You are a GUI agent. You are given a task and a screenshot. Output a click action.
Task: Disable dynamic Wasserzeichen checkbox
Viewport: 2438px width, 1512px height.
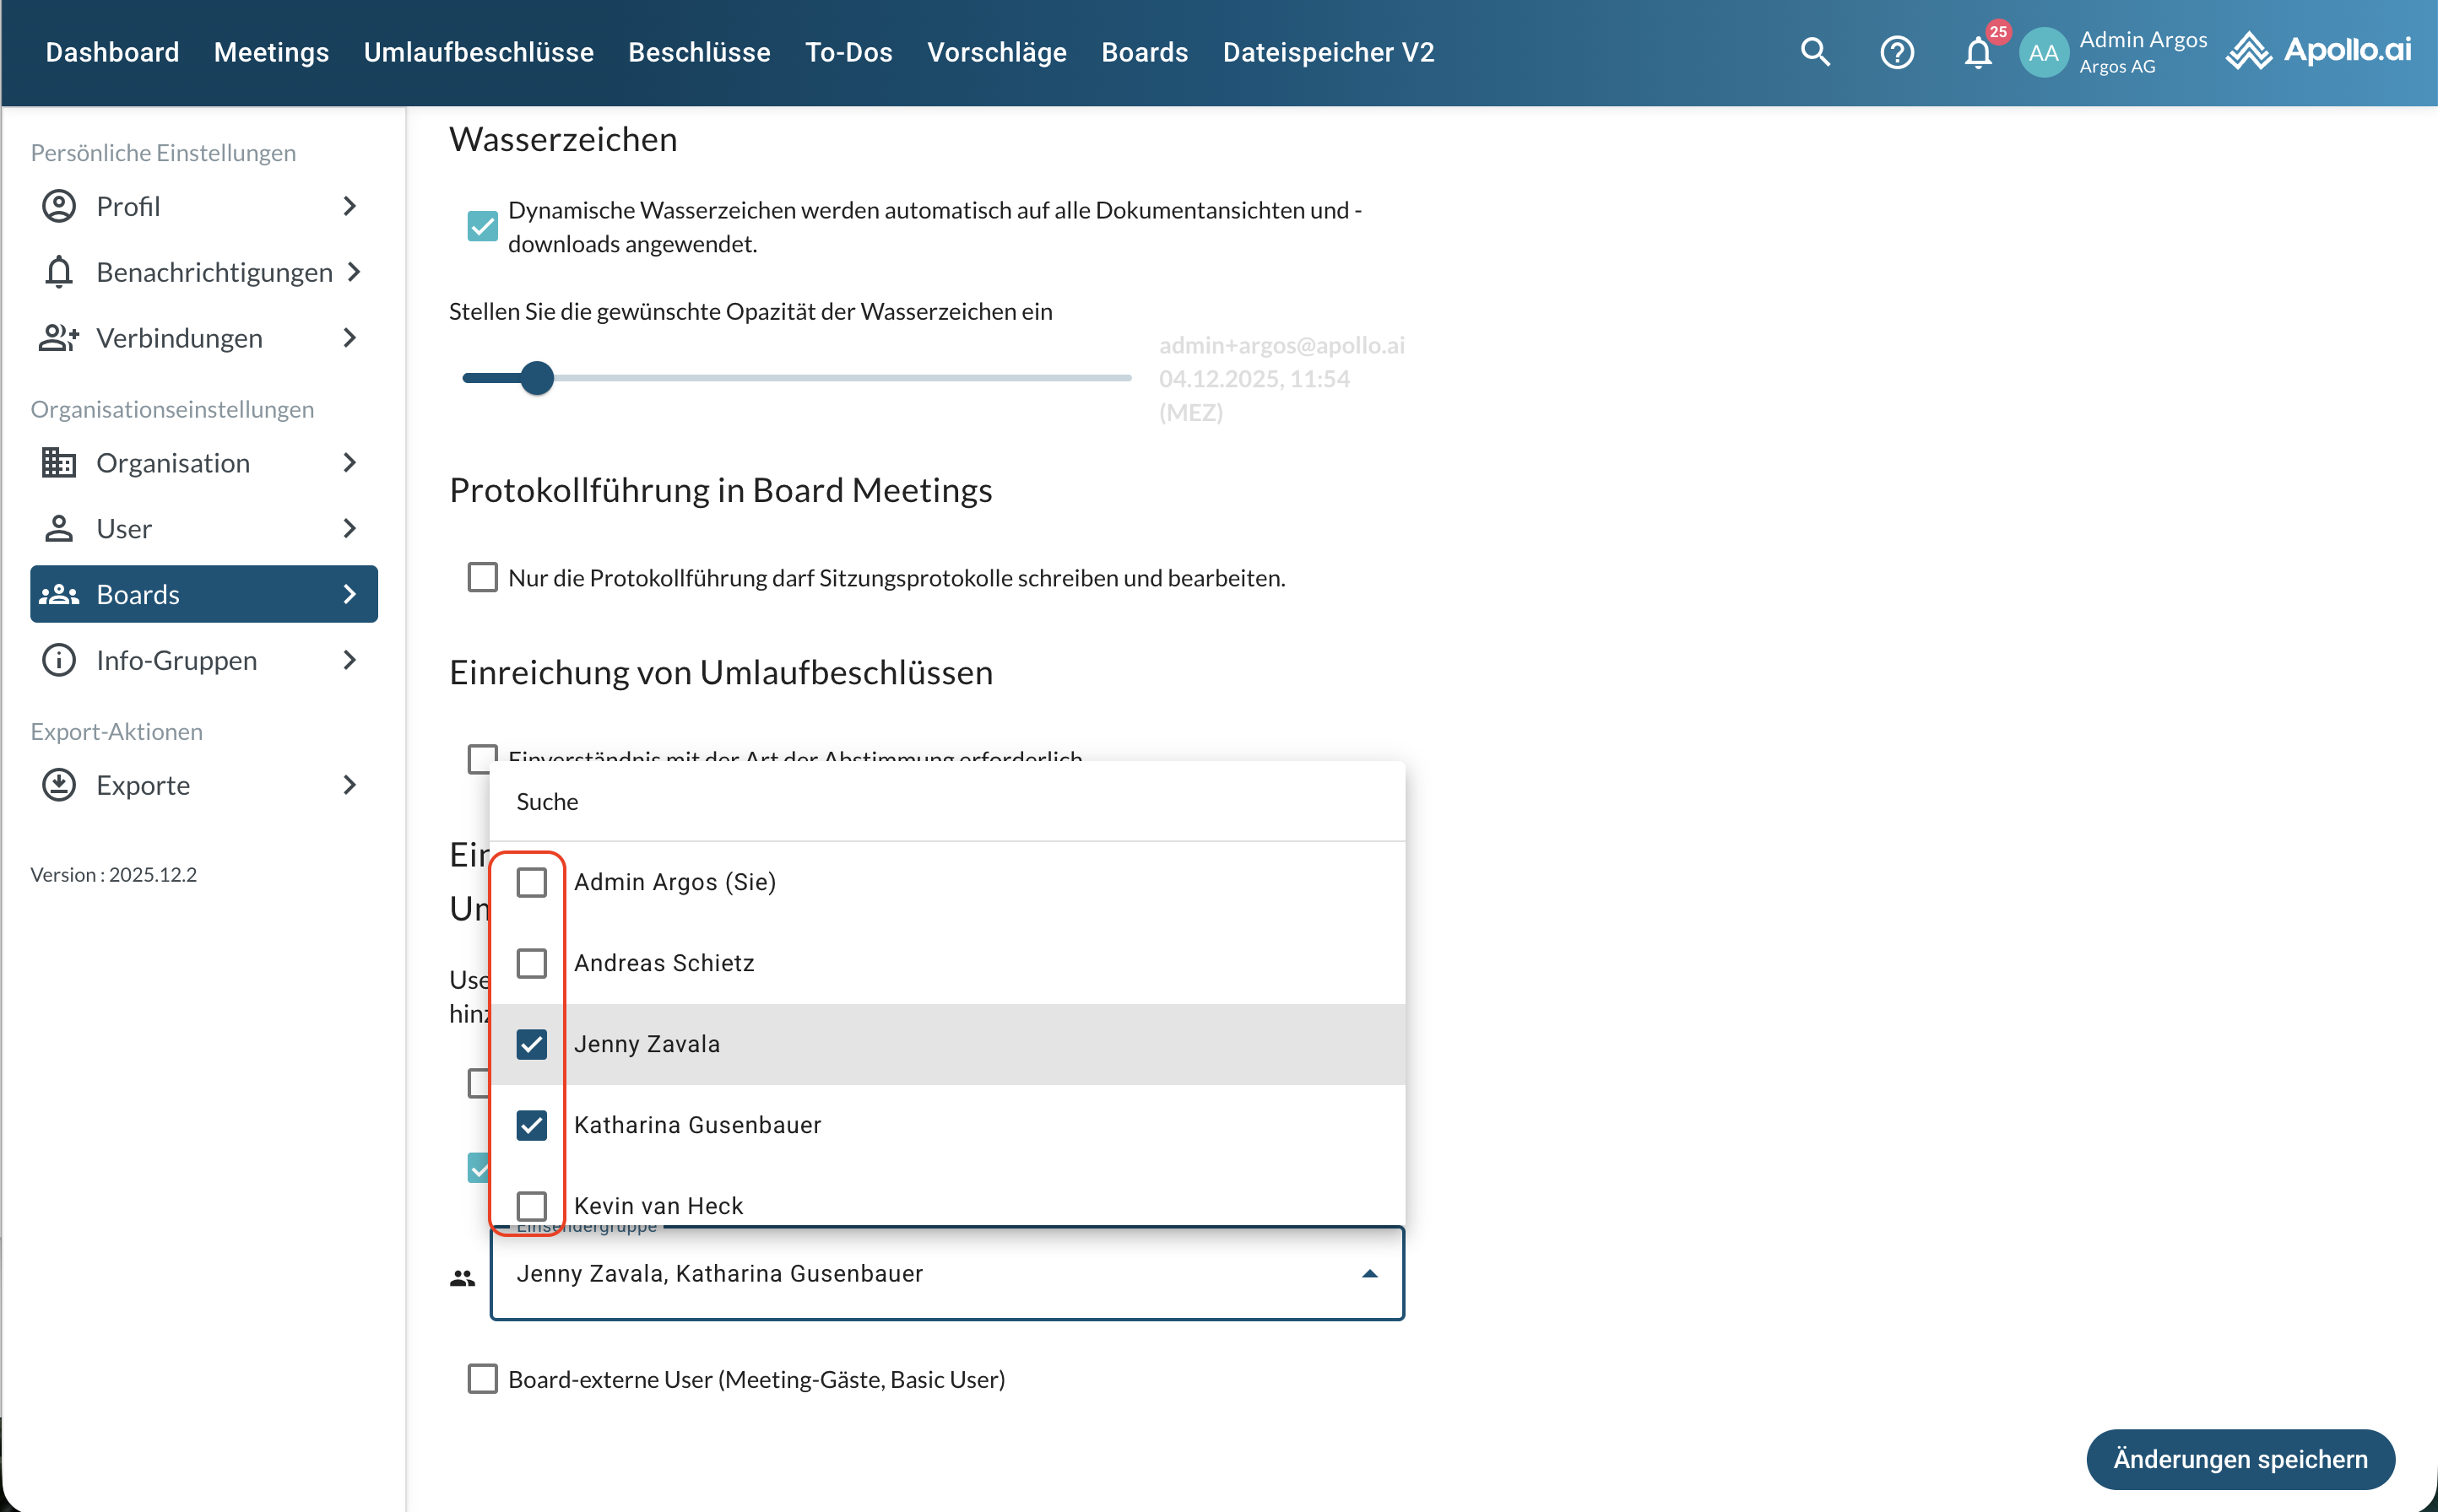point(482,226)
